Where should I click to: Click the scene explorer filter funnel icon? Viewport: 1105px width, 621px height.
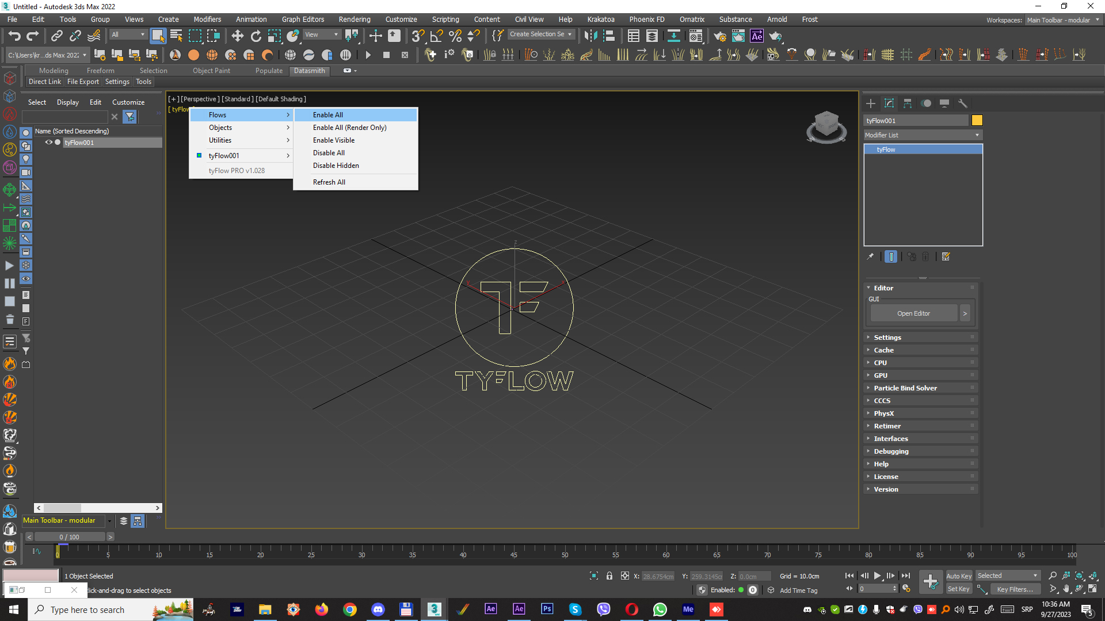tap(130, 117)
